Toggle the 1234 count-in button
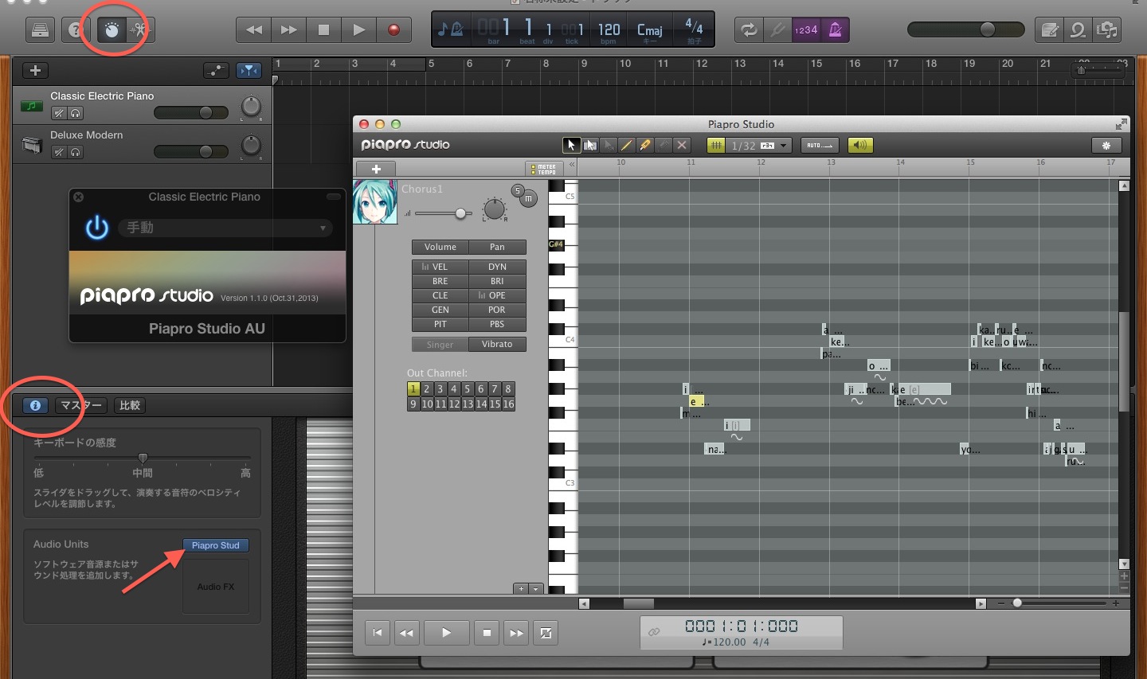Screen dimensions: 1147x679 (806, 30)
